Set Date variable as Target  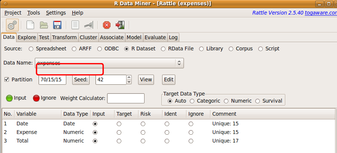[x=119, y=124]
